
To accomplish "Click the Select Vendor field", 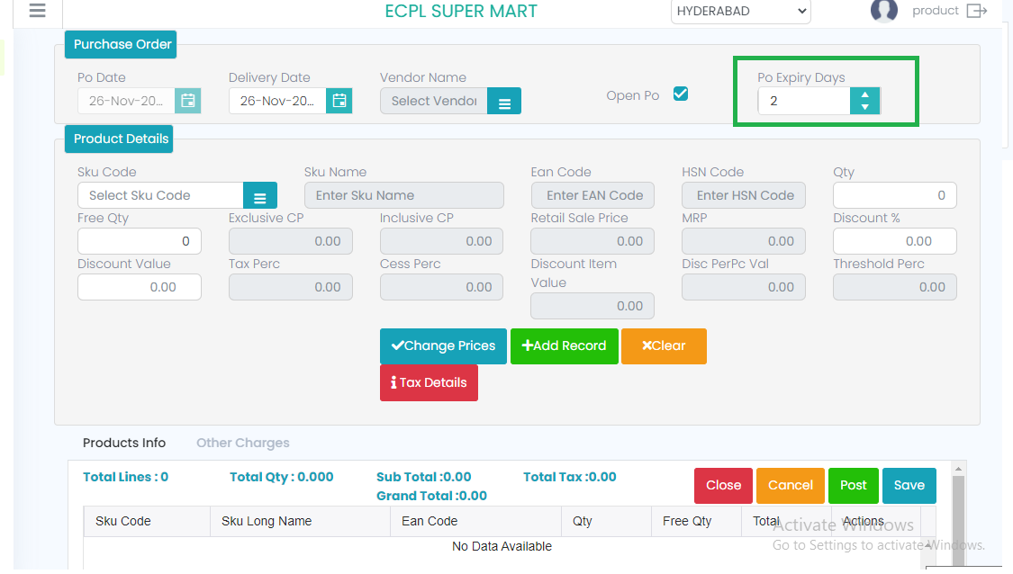I will point(433,101).
